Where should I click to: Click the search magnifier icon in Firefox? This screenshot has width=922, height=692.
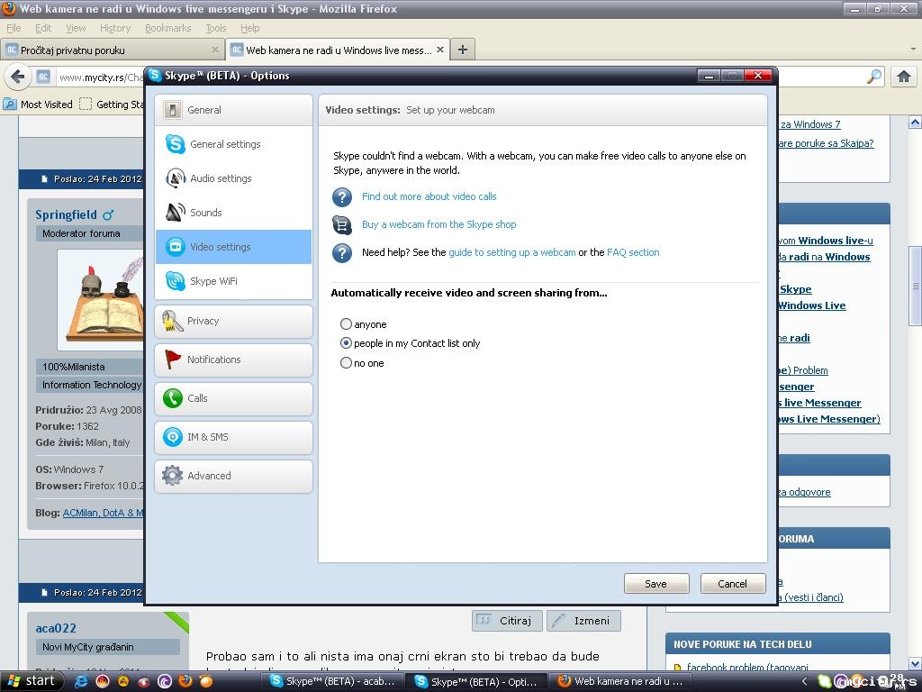875,77
